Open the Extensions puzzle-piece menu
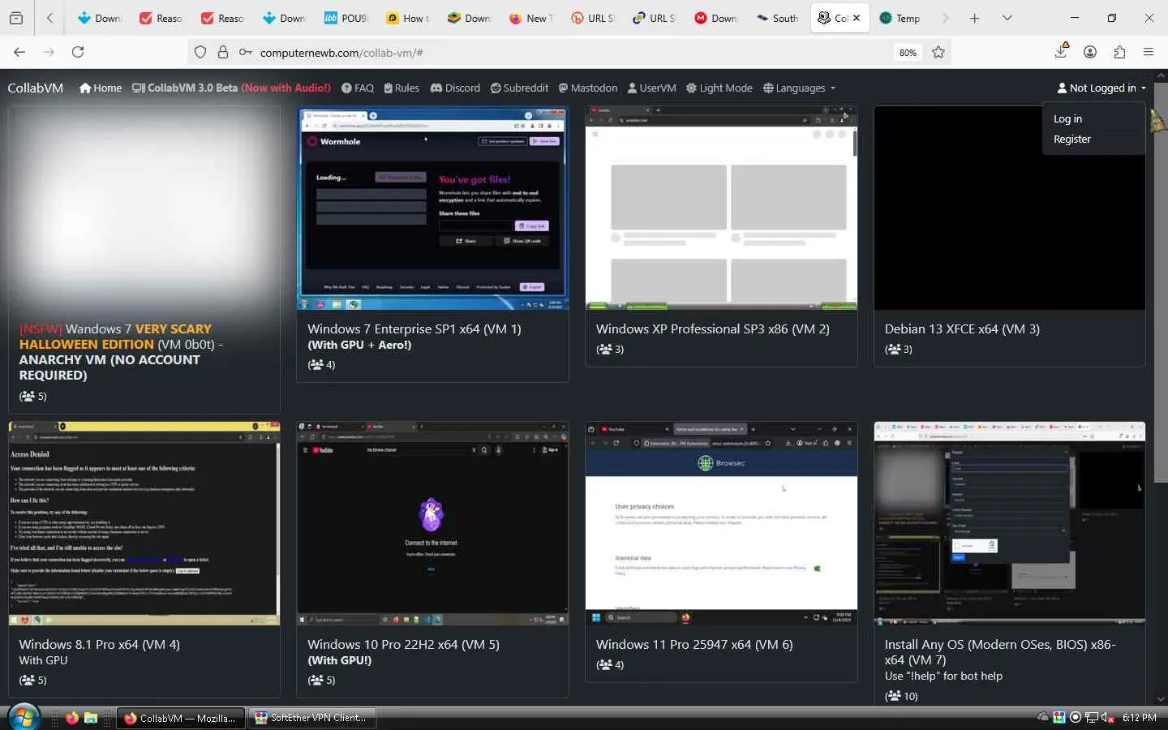Viewport: 1168px width, 730px height. point(1119,52)
